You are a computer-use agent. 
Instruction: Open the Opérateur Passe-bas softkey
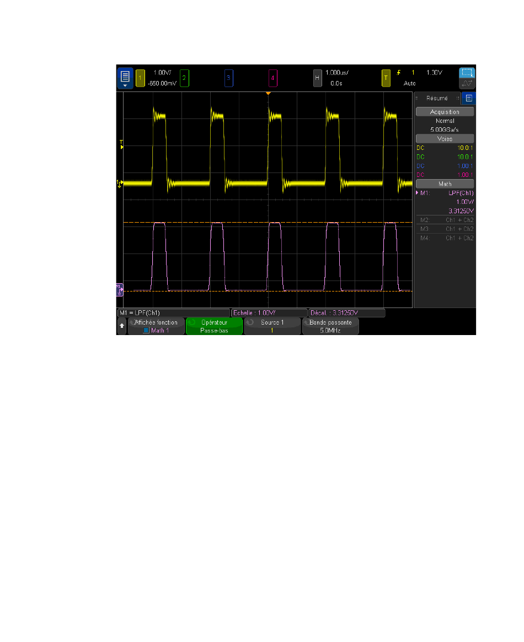click(x=214, y=326)
